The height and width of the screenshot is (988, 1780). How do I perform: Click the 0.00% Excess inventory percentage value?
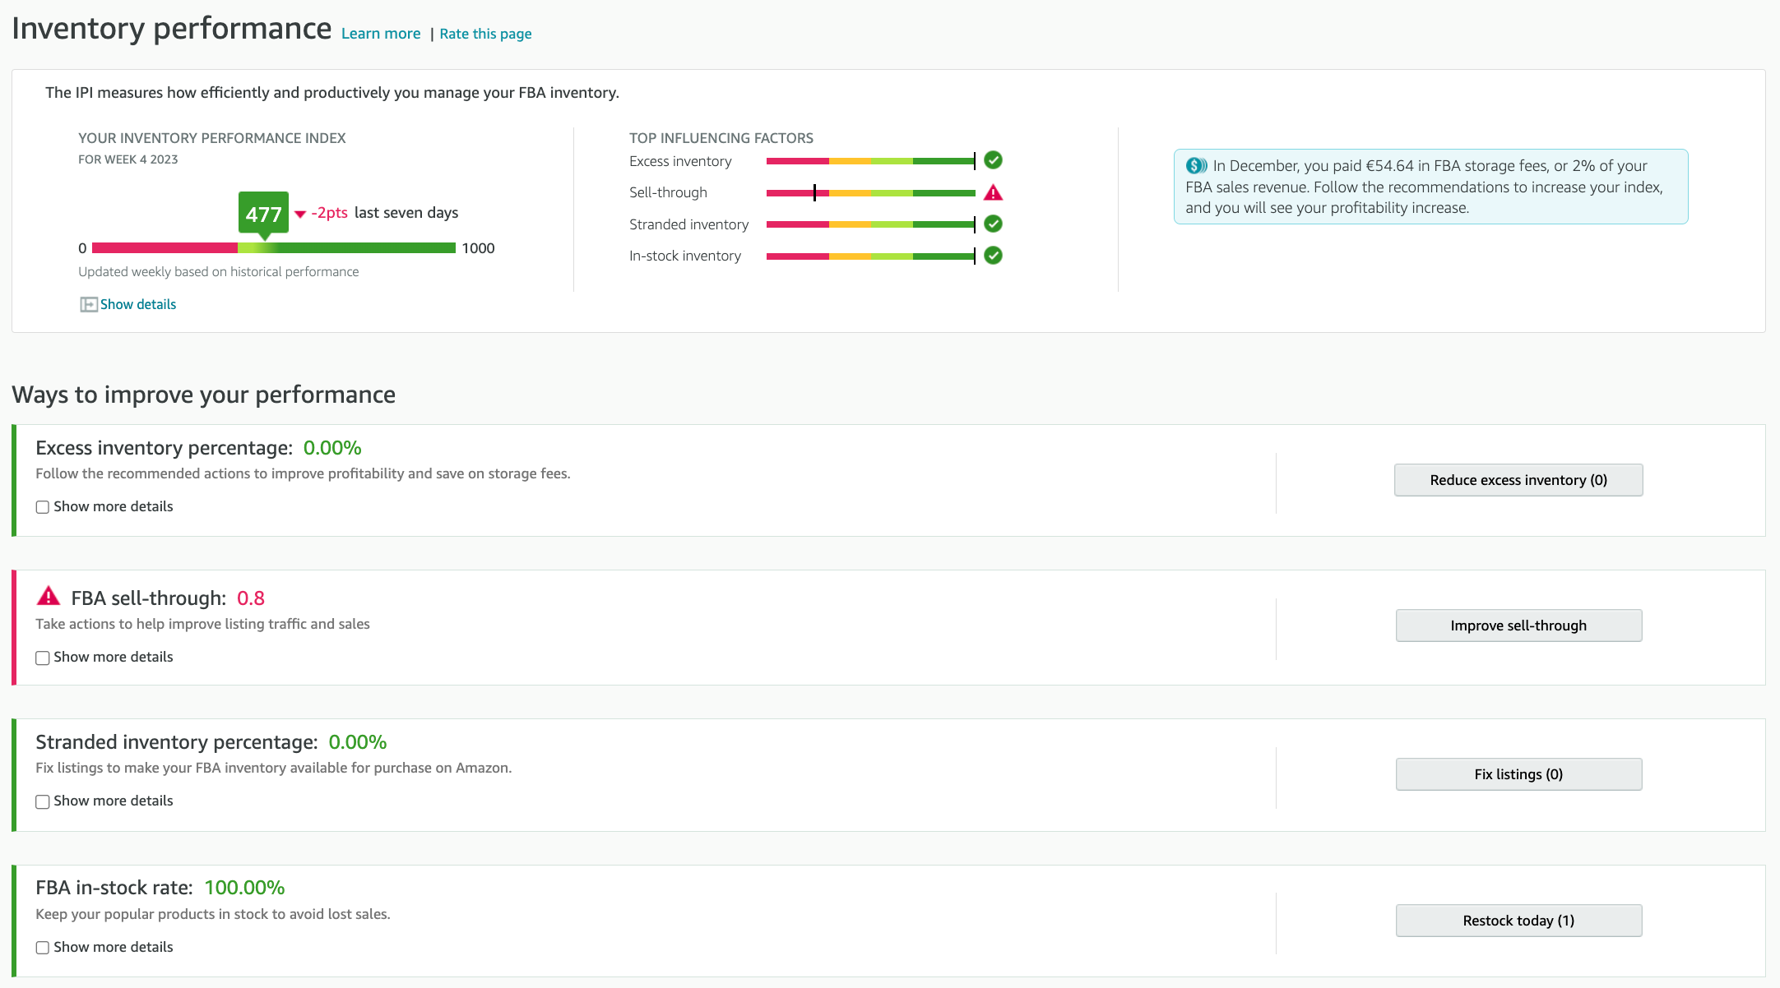(332, 448)
